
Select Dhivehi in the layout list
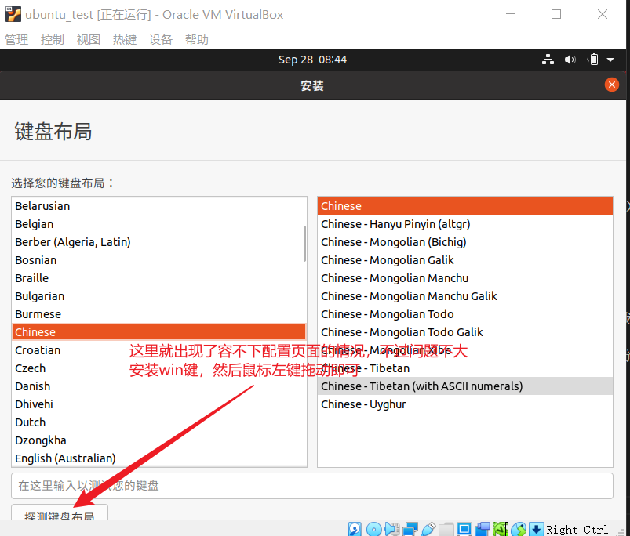(159, 404)
